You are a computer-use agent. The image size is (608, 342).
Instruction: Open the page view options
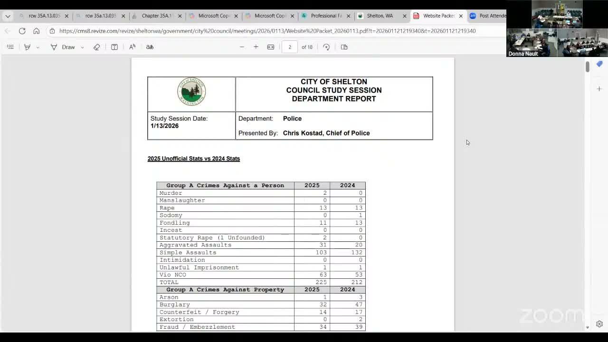coord(344,47)
